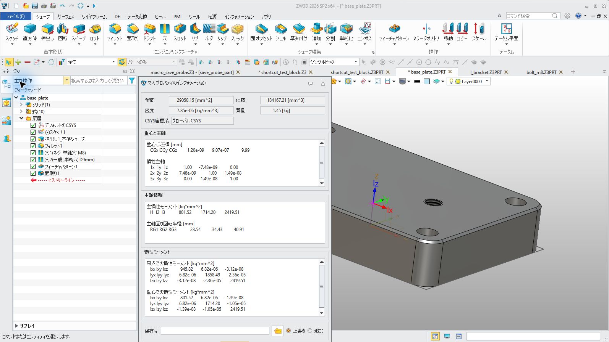
Task: Select the リブ (Rib) tool
Action: (x=195, y=32)
